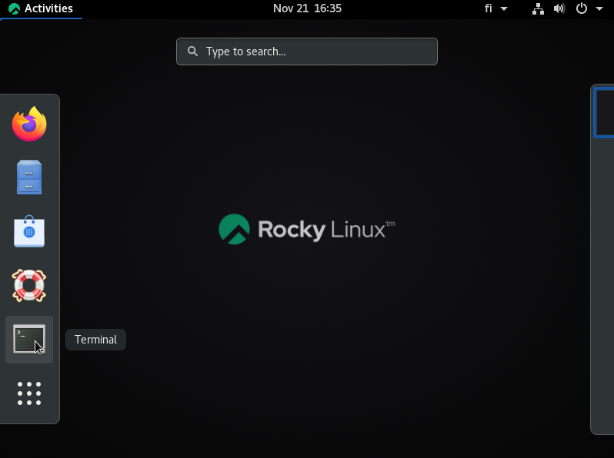Launch Terminal from the dash
Viewport: 614px width, 458px height.
pyautogui.click(x=29, y=339)
